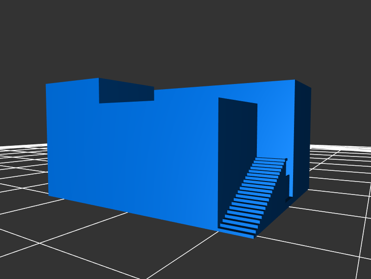Click the dark shaded right side wall
This screenshot has width=371, height=279.
click(x=302, y=139)
